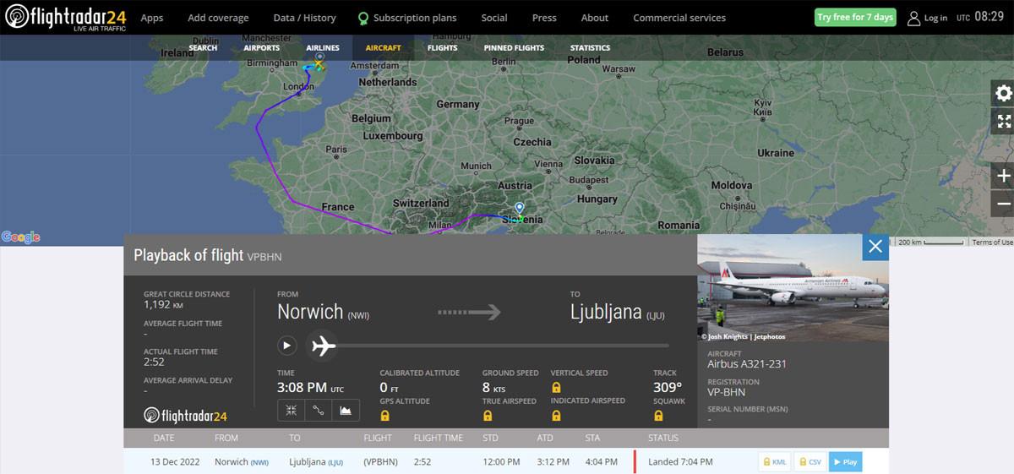Open the Data / History menu
Screen dimensions: 1014x474
(304, 18)
